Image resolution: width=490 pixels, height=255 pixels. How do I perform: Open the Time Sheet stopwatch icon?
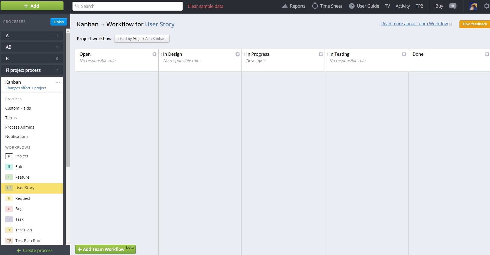(315, 6)
